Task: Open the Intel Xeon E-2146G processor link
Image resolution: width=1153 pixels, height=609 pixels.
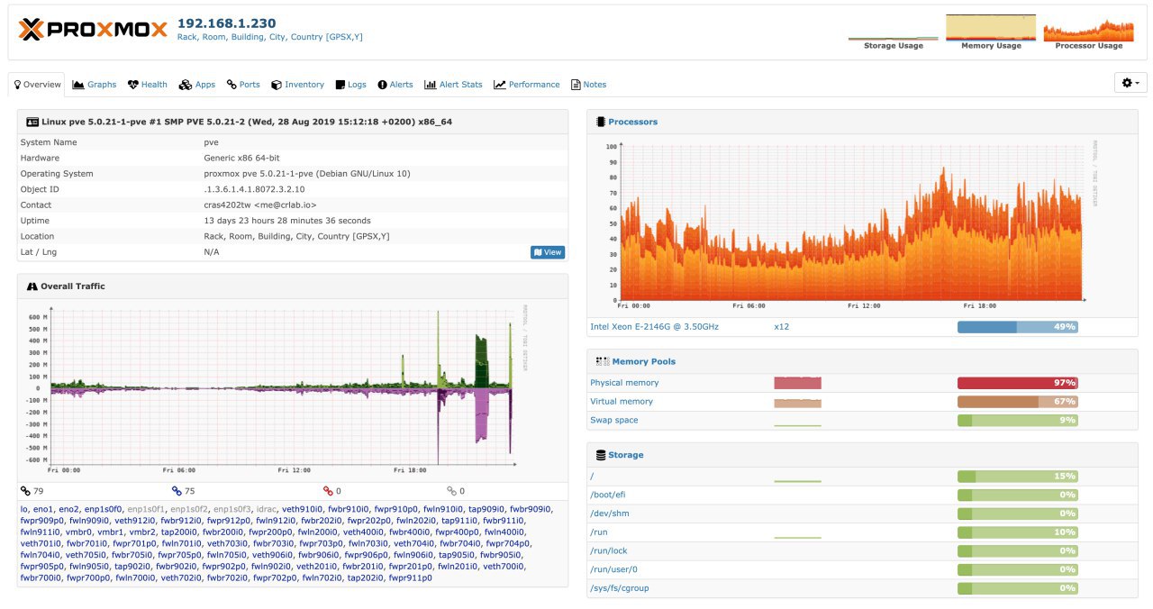Action: click(654, 326)
